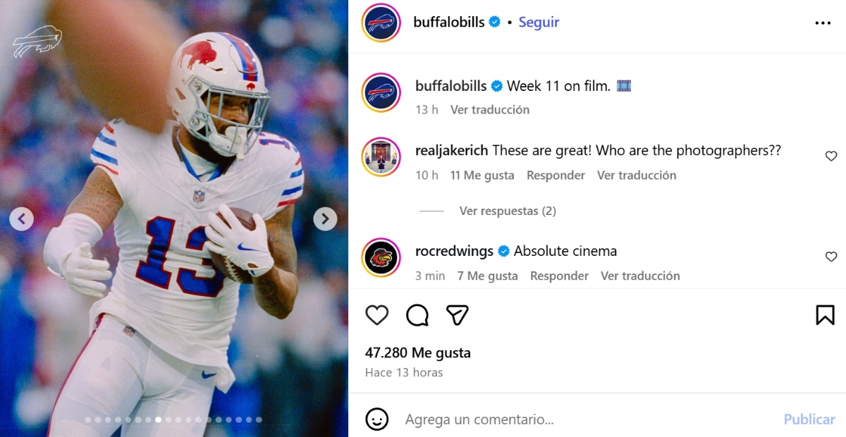Image resolution: width=846 pixels, height=437 pixels.
Task: Like rocredwings' comment heart icon
Action: point(831,256)
